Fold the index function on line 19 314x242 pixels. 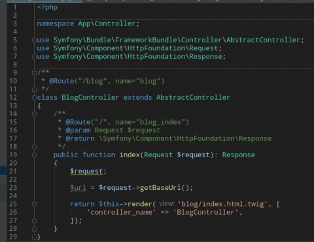pyautogui.click(x=34, y=155)
